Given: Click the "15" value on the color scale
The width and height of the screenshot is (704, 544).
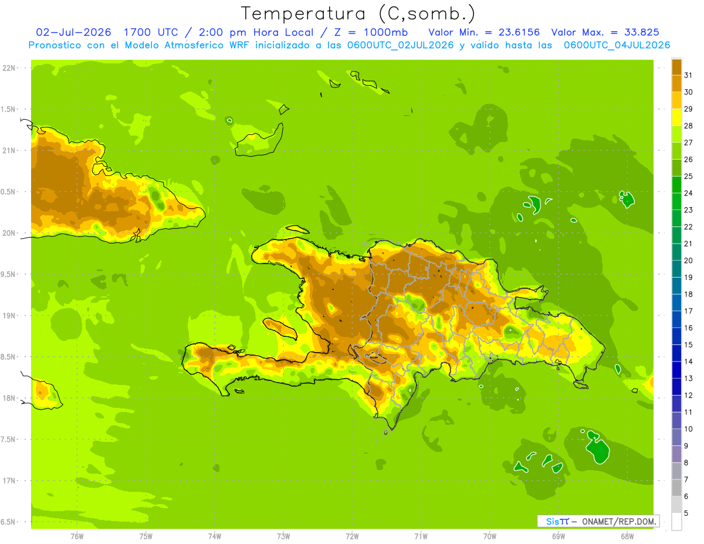Looking at the screenshot, I should 688,345.
